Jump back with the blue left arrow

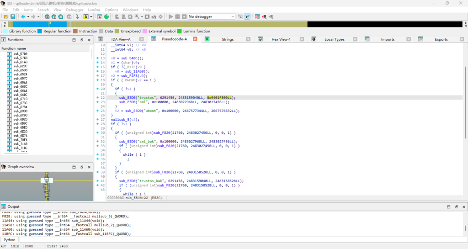click(23, 17)
